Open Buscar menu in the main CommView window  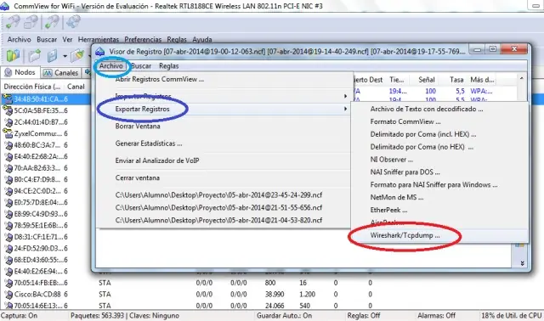click(x=47, y=40)
